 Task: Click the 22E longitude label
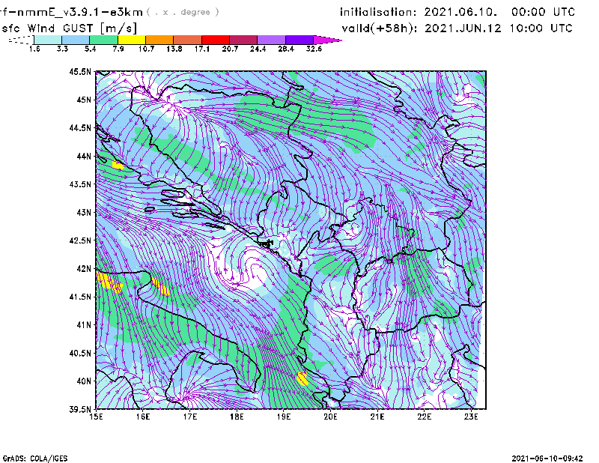tap(424, 417)
